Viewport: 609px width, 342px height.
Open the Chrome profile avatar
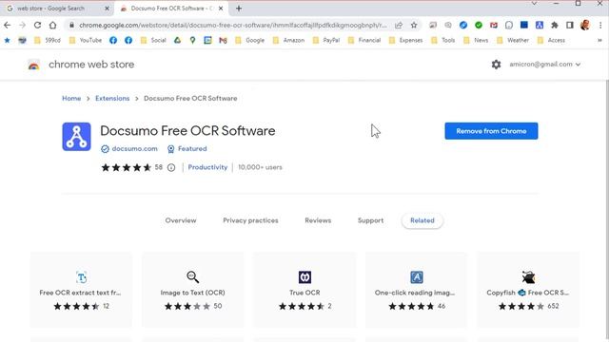click(x=585, y=26)
